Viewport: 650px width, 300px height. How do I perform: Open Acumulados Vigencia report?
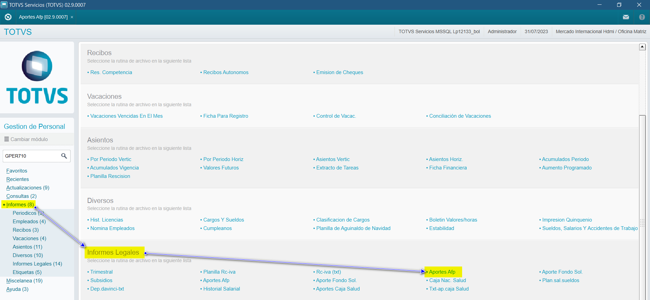pos(114,168)
